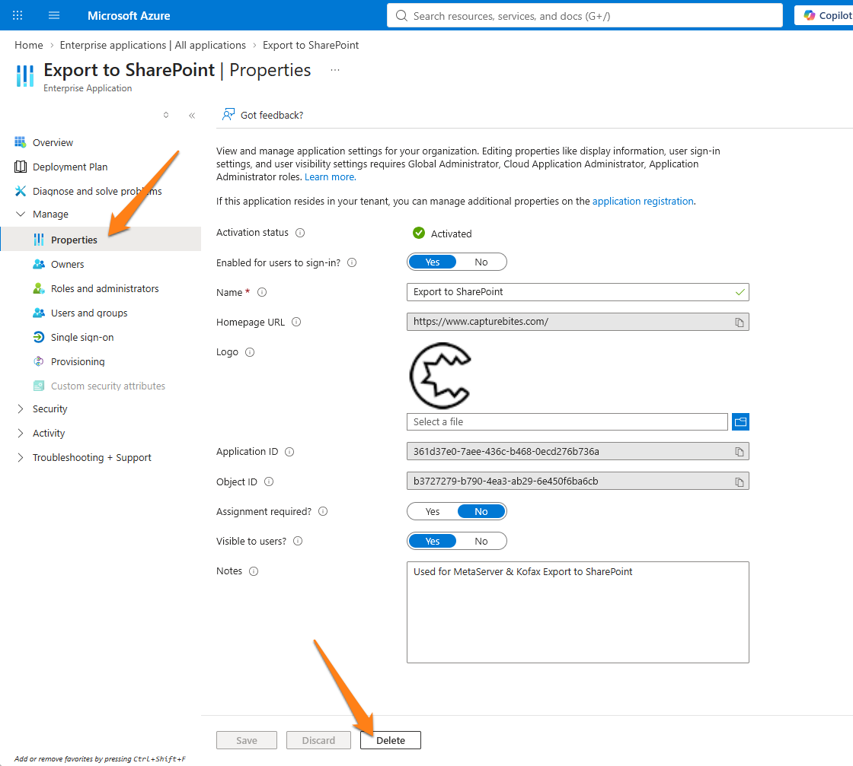This screenshot has height=766, width=853.
Task: Open the Azure app launcher grid icon
Action: (x=18, y=15)
